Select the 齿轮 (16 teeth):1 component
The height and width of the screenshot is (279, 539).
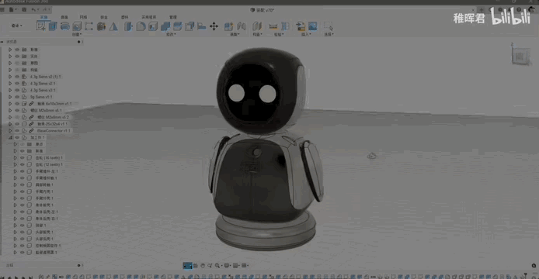point(49,158)
